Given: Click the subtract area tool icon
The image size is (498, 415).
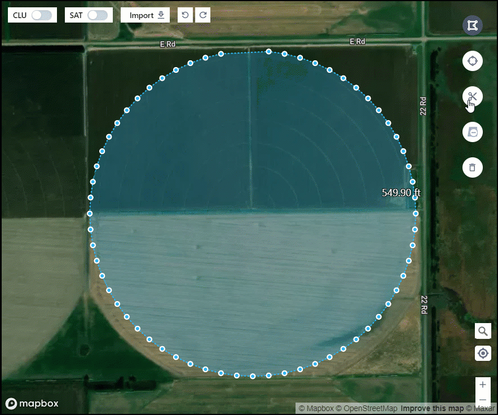Looking at the screenshot, I should pyautogui.click(x=472, y=132).
